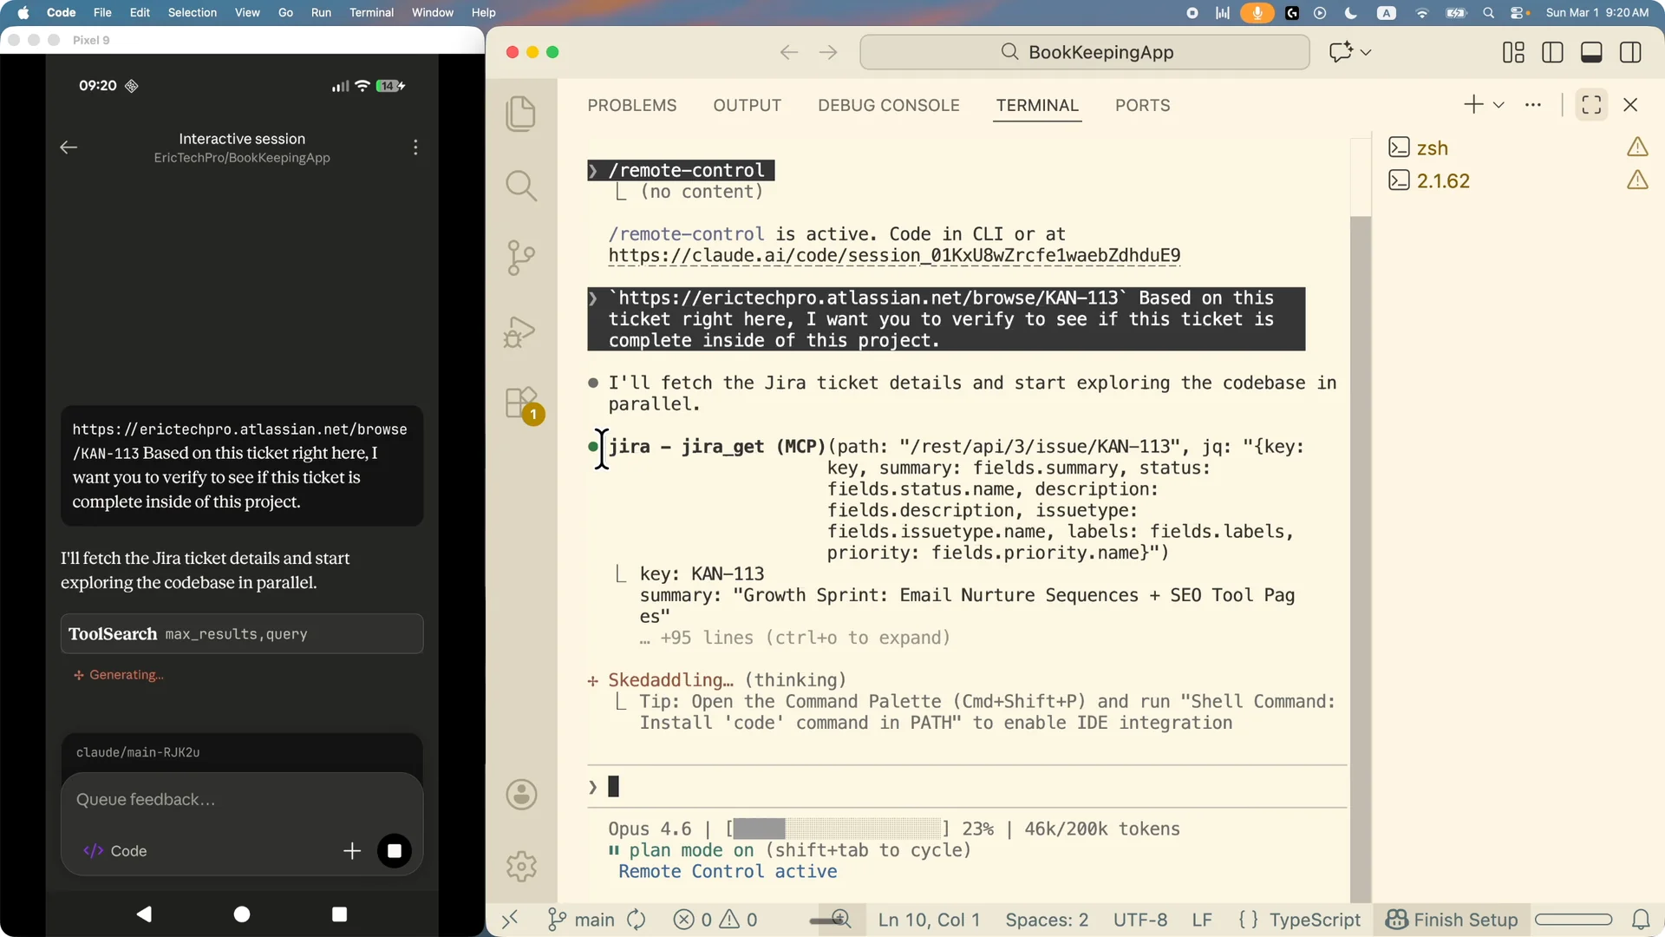The height and width of the screenshot is (937, 1665).
Task: Open the launch profile dropdown next to plus
Action: click(x=1498, y=105)
